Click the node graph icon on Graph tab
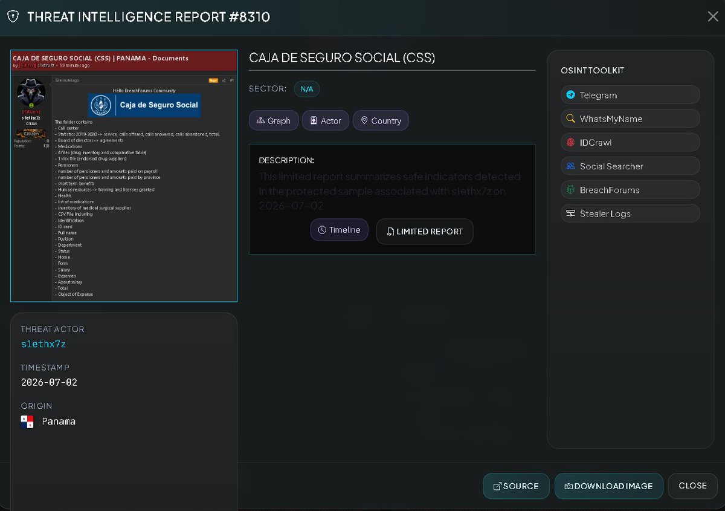The image size is (725, 511). 260,120
